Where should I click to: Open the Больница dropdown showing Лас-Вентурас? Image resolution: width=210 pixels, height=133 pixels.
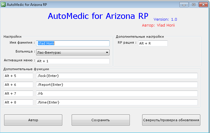(x=73, y=52)
